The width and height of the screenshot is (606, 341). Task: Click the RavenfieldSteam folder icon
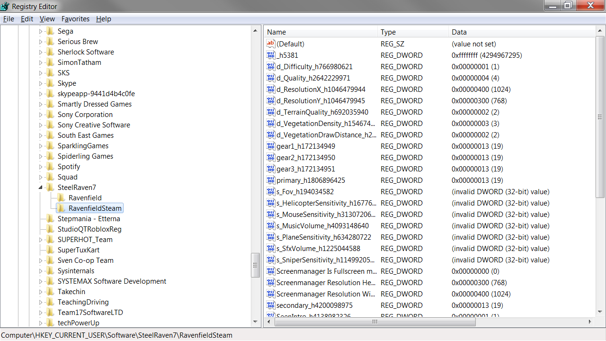coord(61,208)
